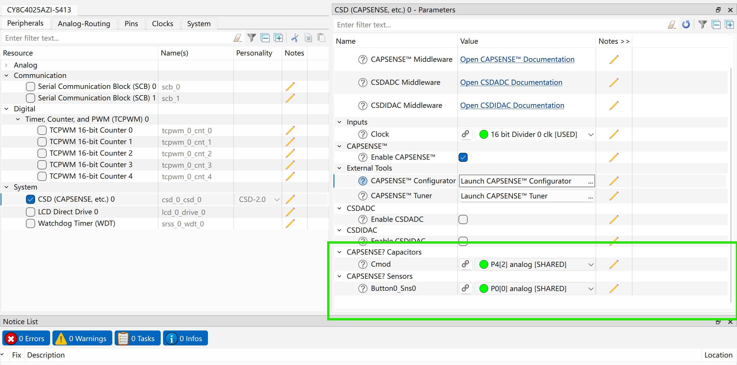The width and height of the screenshot is (737, 365).
Task: Edit notes for CAPSENSE Middleware parameter
Action: point(614,60)
